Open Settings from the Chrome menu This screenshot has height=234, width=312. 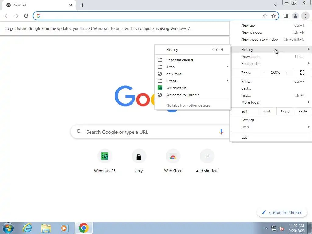coord(271,120)
